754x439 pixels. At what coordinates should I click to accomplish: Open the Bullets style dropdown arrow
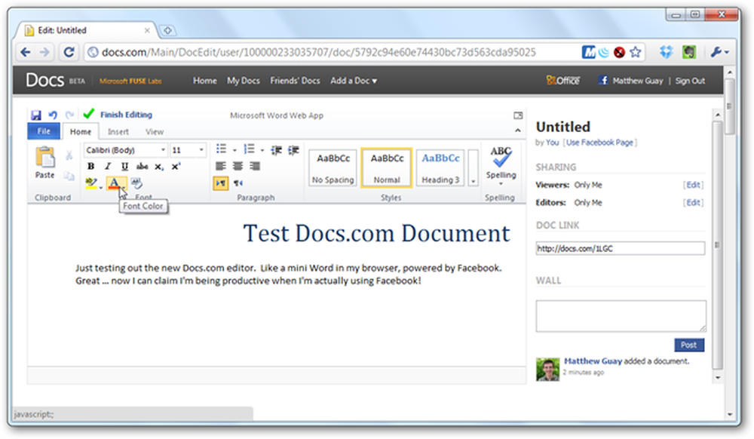(x=234, y=150)
